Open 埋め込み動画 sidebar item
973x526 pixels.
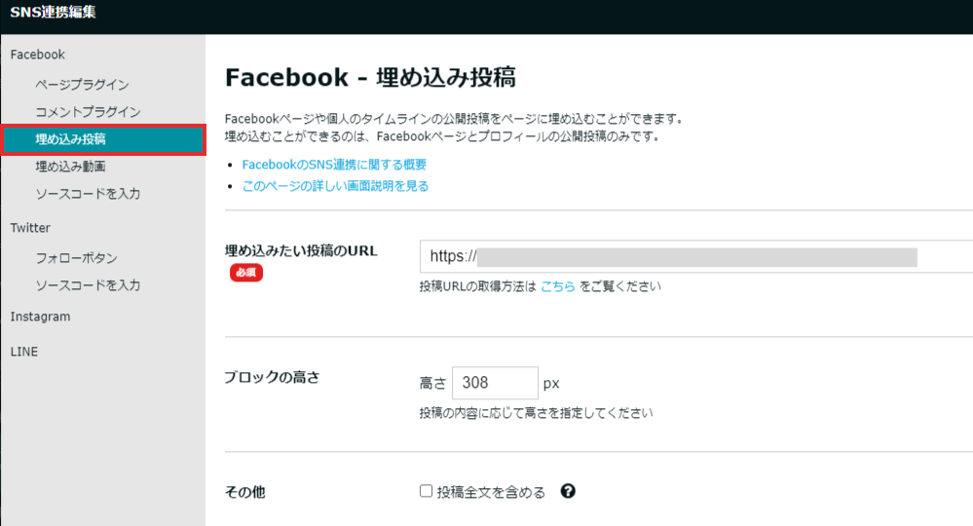[x=70, y=167]
